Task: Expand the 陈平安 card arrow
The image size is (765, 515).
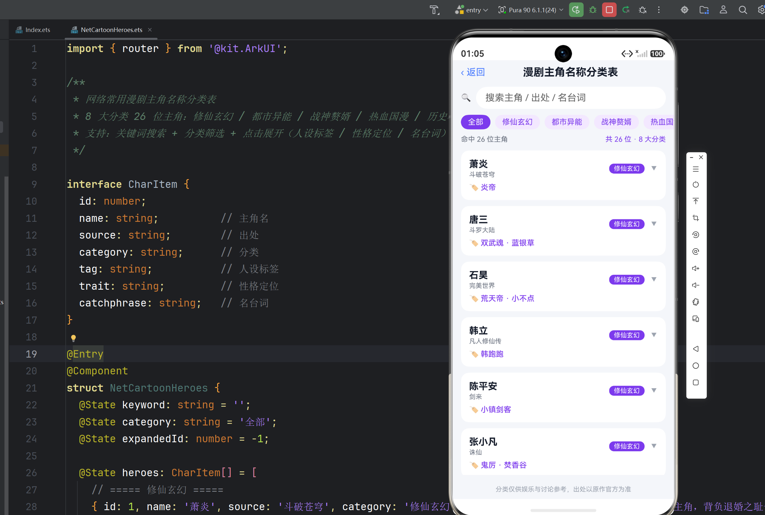Action: point(654,390)
